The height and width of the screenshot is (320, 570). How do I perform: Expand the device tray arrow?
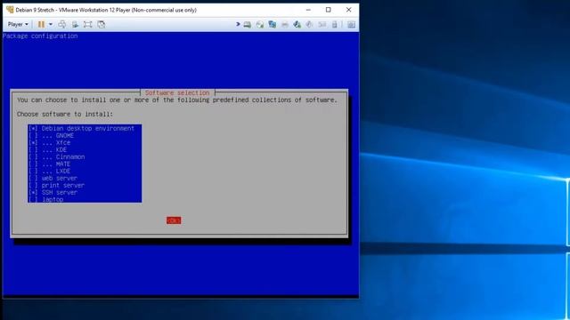point(238,24)
